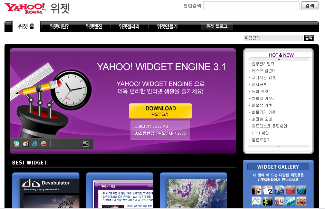Open the satellite weather map thumbnail

click(x=194, y=190)
